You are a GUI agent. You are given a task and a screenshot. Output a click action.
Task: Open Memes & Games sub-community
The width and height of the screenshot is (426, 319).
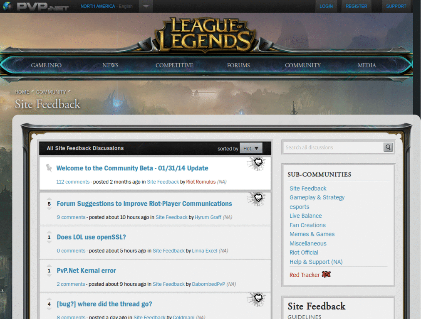point(312,234)
